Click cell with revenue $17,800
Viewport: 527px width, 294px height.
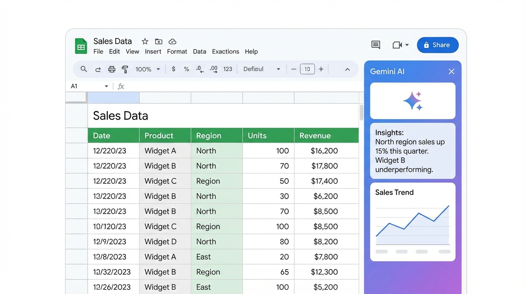coord(327,166)
